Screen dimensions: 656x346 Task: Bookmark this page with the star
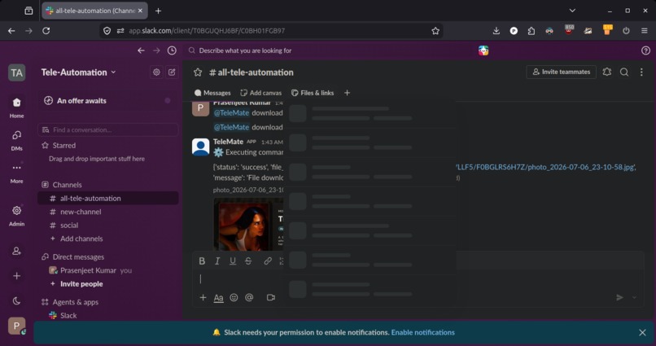click(435, 31)
